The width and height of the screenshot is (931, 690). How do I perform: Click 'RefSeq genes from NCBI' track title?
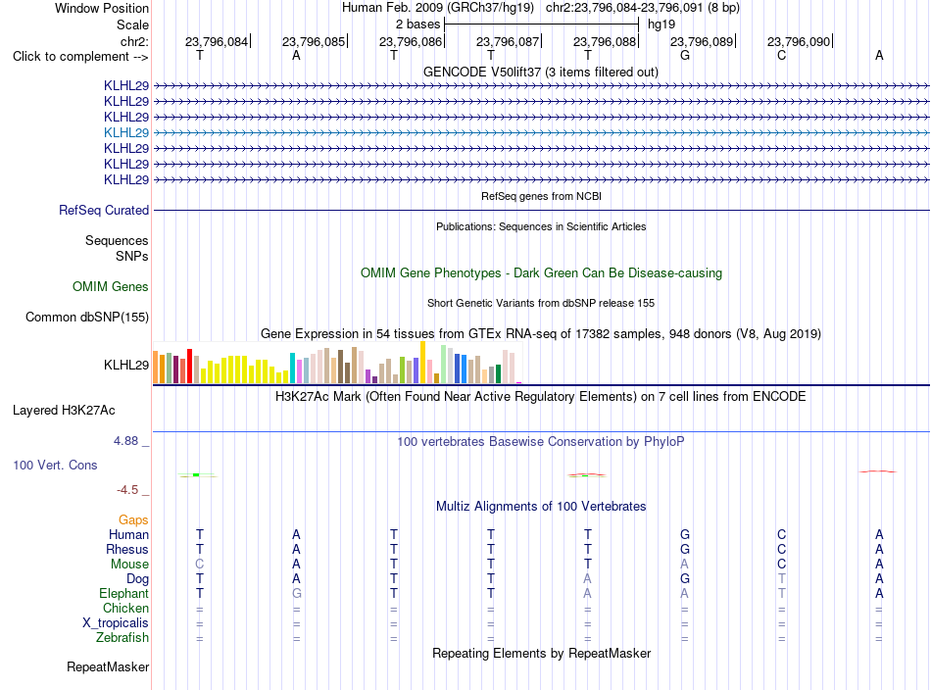coord(541,196)
